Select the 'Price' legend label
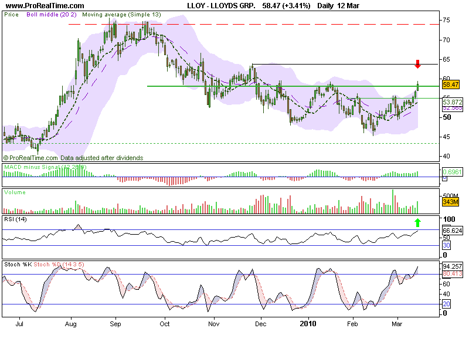Image resolution: width=469 pixels, height=352 pixels. click(x=11, y=15)
